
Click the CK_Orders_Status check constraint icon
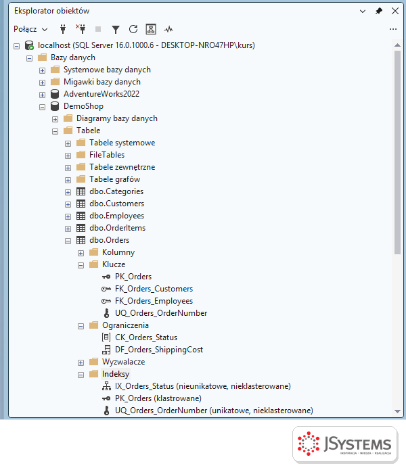[106, 337]
